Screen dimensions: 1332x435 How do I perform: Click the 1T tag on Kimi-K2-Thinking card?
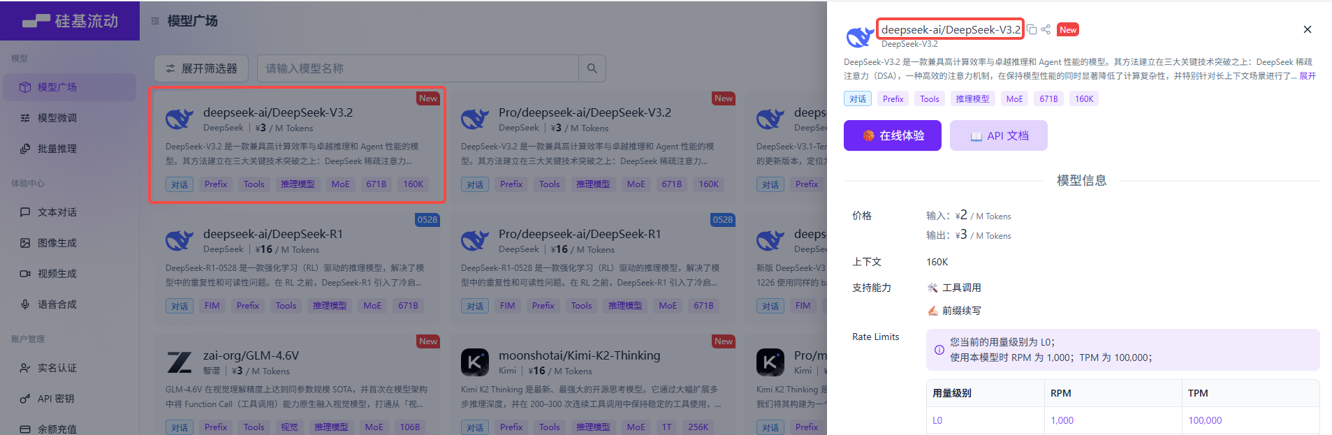point(667,427)
